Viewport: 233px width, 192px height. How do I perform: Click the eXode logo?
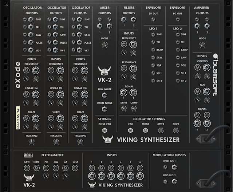click(x=18, y=75)
